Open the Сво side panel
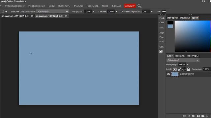 162,22
